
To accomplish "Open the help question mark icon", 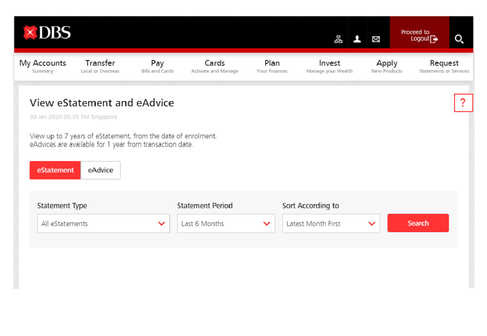I will 463,103.
